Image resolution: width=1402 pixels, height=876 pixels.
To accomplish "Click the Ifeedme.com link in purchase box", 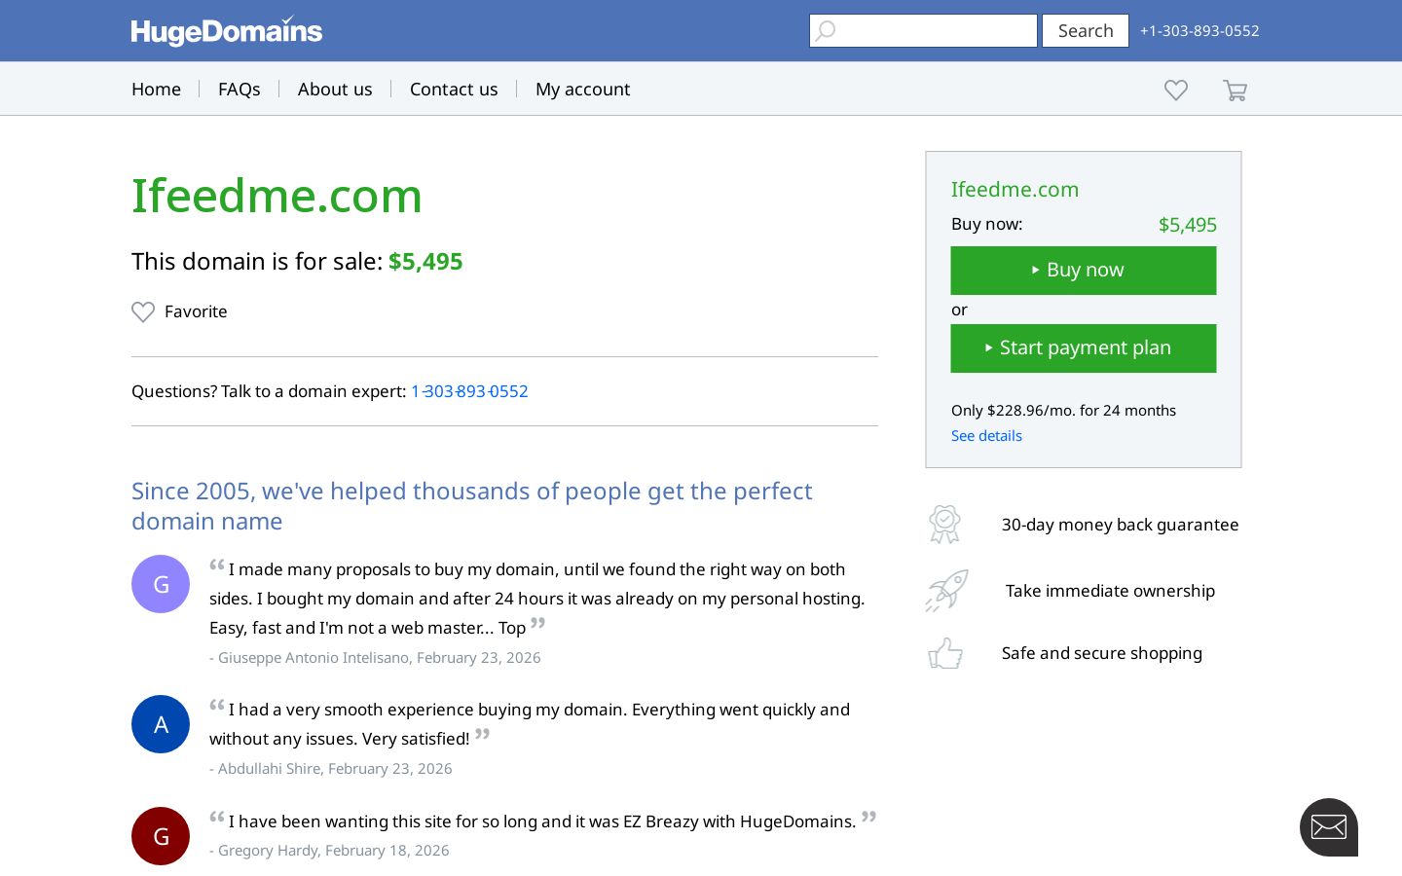I will [1015, 190].
